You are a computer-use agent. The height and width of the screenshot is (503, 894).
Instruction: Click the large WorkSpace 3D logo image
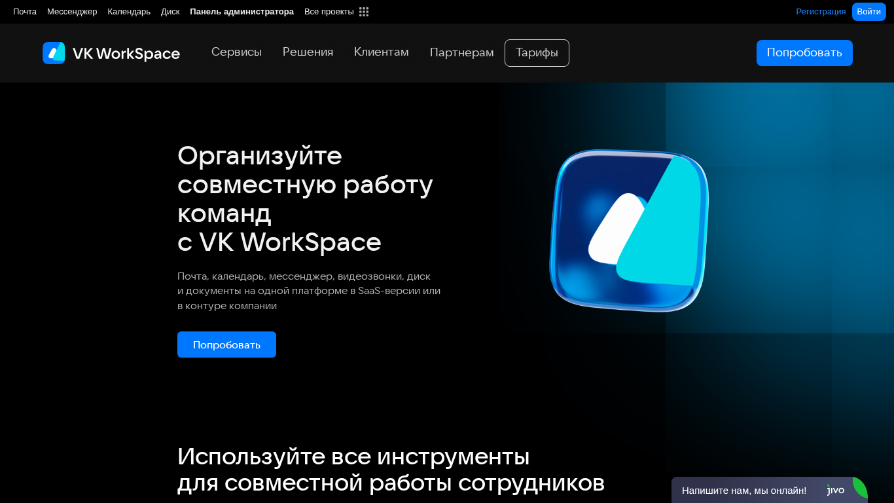629,231
